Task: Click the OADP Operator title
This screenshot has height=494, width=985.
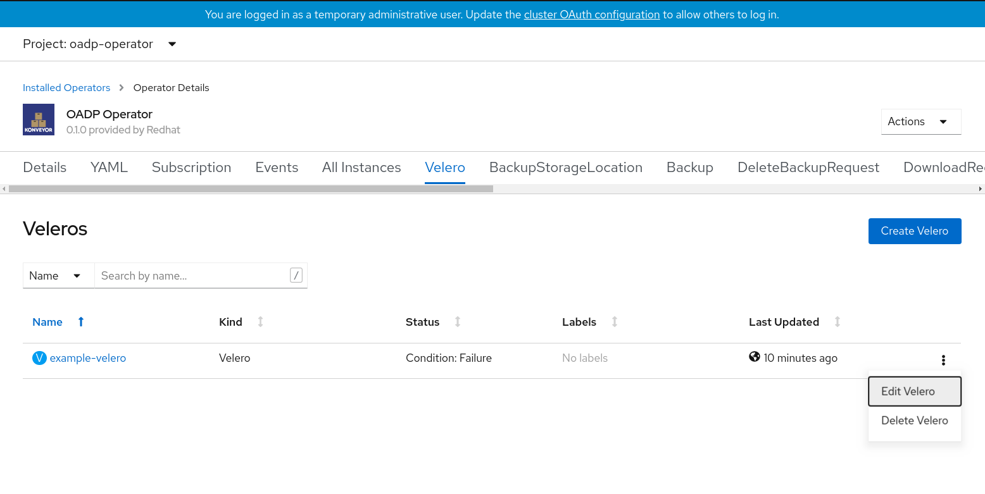Action: [x=110, y=114]
